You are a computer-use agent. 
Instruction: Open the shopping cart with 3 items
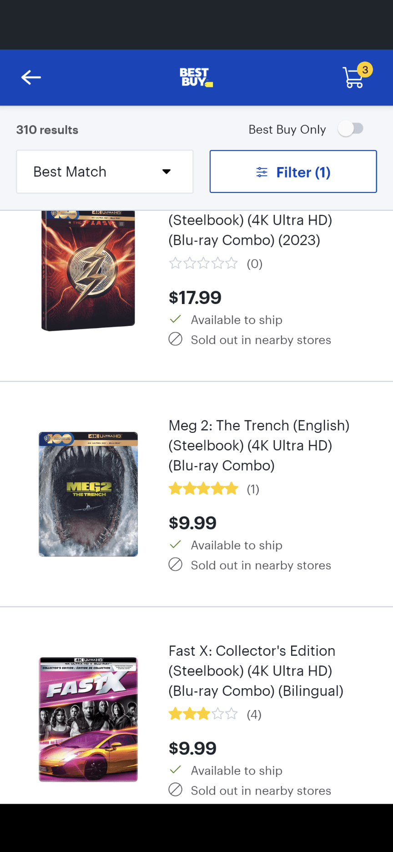pos(355,77)
